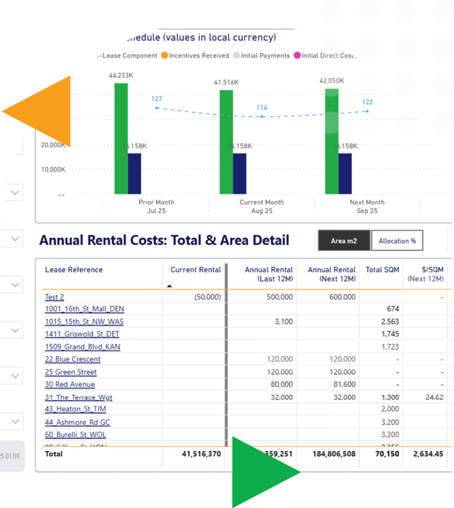454x508 pixels.
Task: Expand the dropdown chevron left of the Annual Rental Costs title
Action: [x=15, y=239]
